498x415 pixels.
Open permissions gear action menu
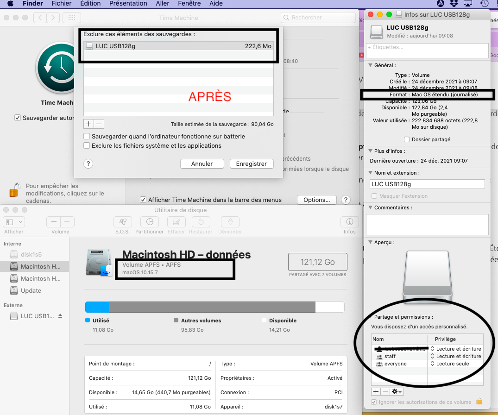click(397, 391)
